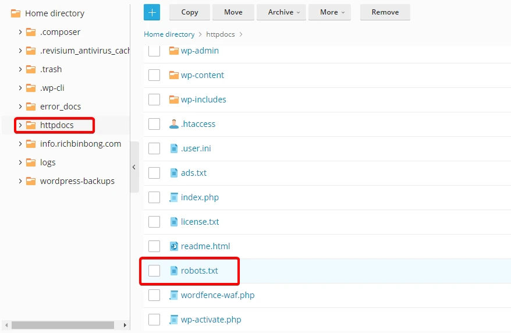Select the .composer folder in tree

(x=61, y=32)
